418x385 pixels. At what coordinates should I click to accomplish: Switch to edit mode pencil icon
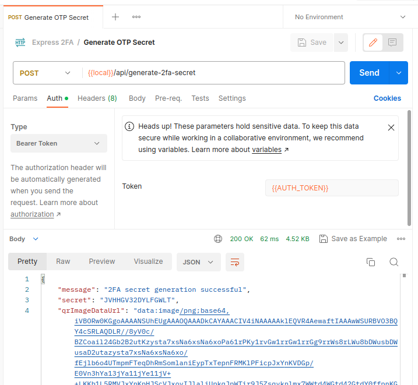click(x=373, y=43)
